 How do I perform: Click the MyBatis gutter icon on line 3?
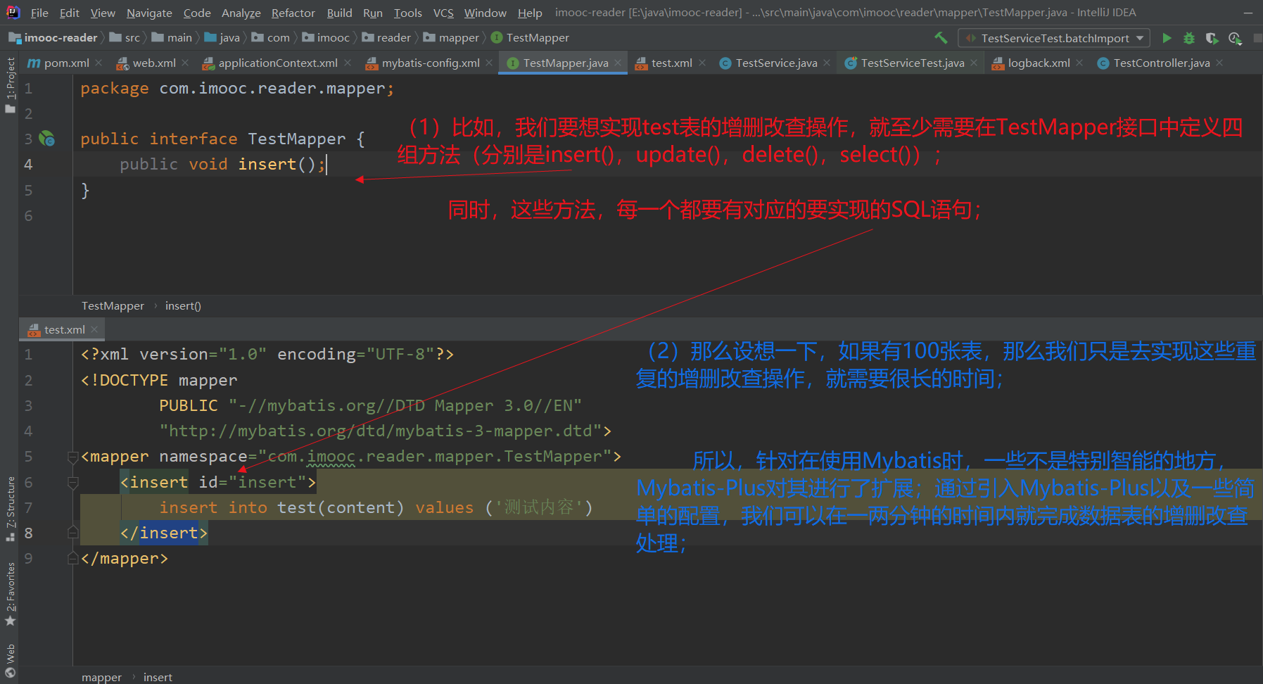pos(47,139)
